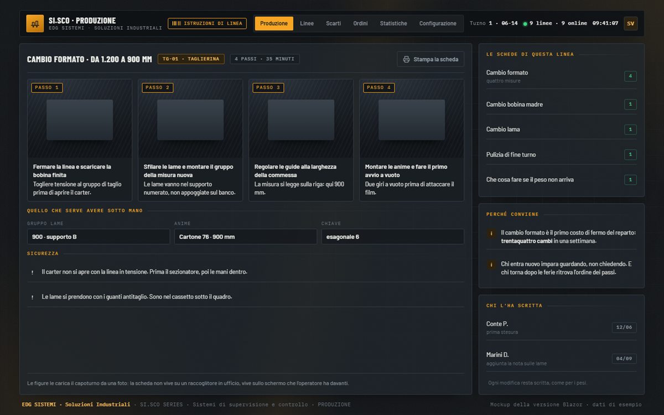Click the count badge beside 'Cambio formato'
The width and height of the screenshot is (664, 415).
click(x=630, y=76)
